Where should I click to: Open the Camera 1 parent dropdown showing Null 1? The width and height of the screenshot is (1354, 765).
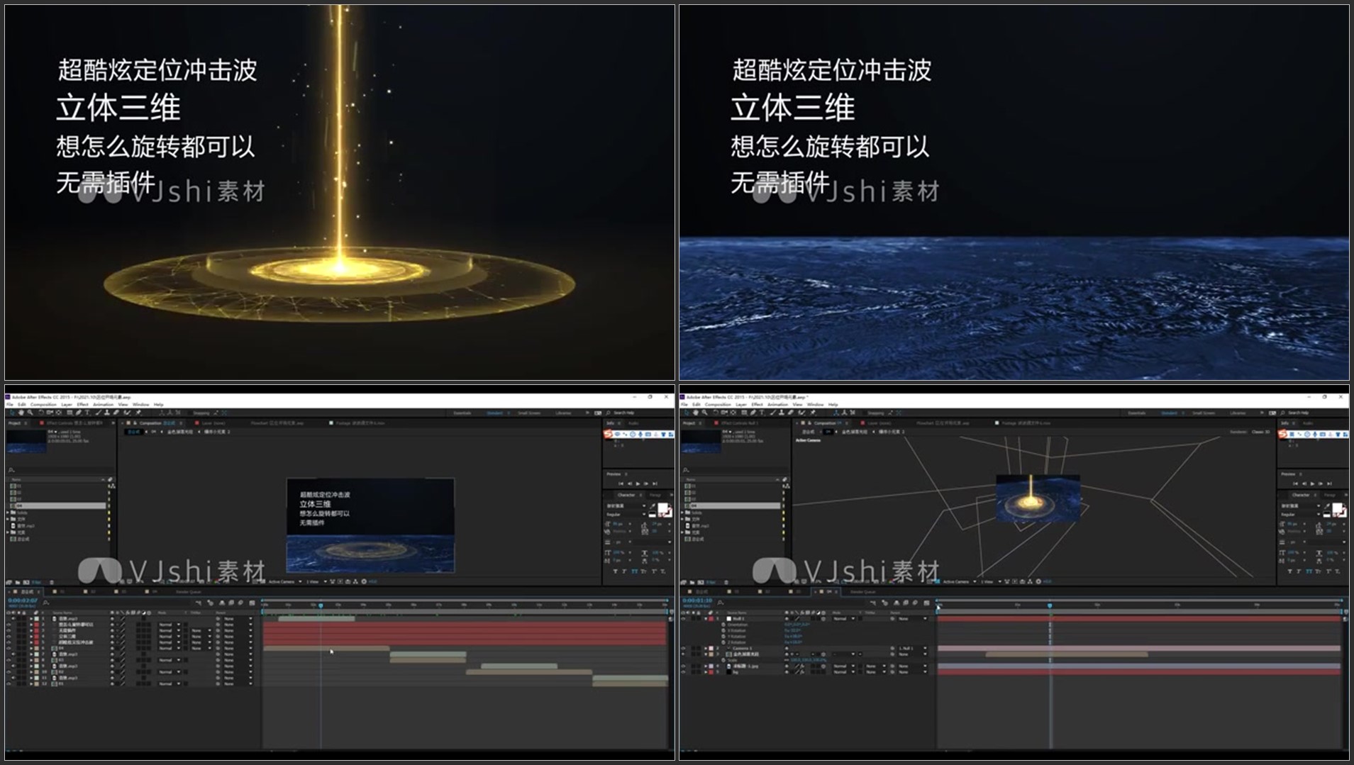coord(913,649)
